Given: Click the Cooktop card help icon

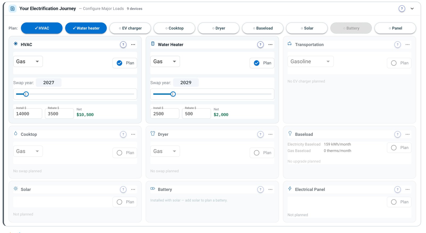Looking at the screenshot, I should [123, 134].
